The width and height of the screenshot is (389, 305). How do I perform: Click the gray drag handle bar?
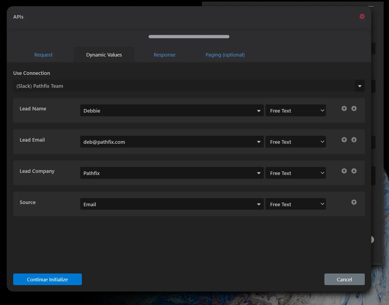(189, 37)
